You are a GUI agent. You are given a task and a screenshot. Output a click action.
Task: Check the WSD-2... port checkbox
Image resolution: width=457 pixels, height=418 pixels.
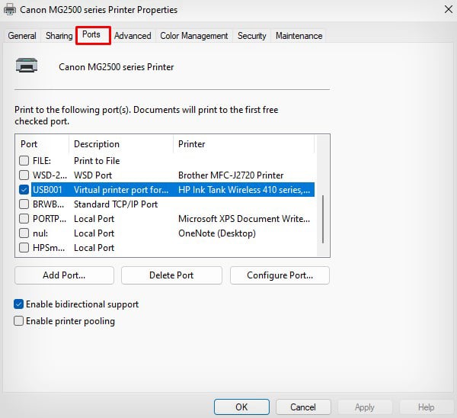[24, 175]
